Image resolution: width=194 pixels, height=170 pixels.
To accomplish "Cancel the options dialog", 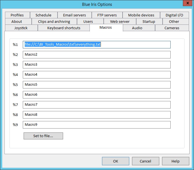I will click(x=146, y=161).
